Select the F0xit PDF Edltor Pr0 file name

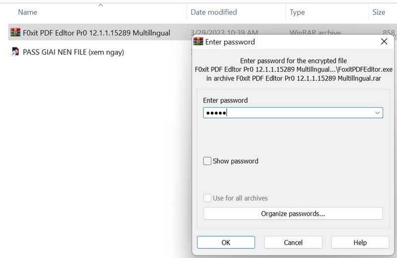click(x=96, y=33)
